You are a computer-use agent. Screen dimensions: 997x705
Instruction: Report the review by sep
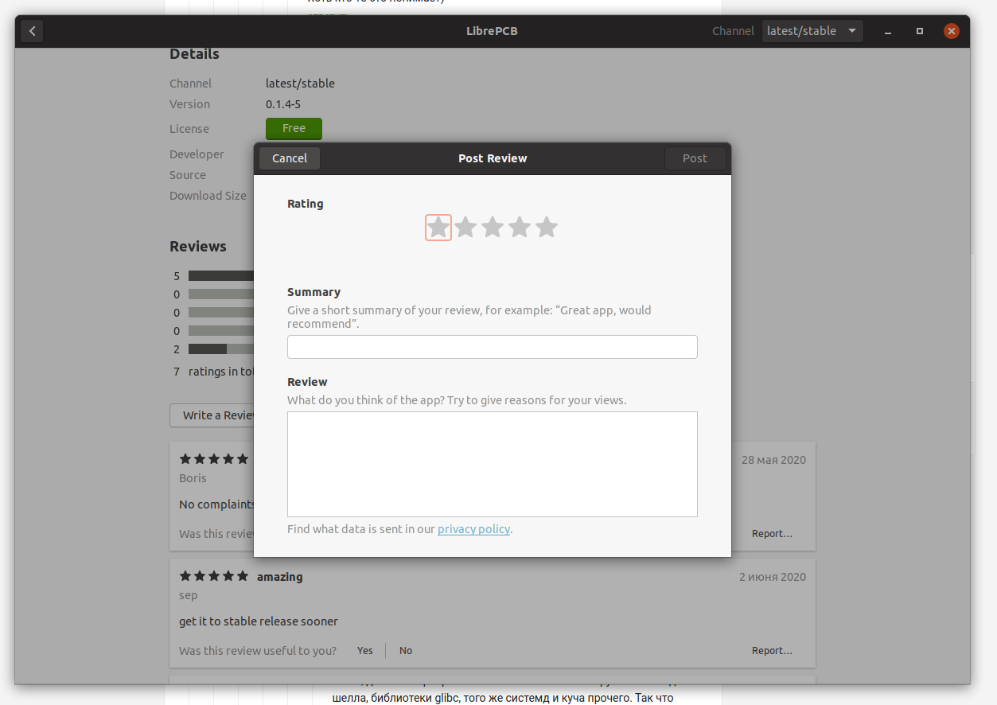click(x=772, y=651)
